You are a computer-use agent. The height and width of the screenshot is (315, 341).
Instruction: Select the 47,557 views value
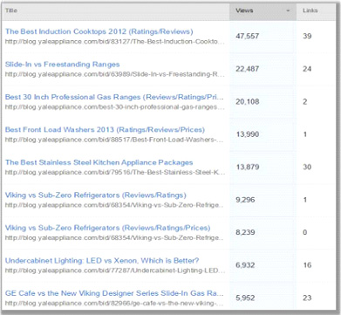247,36
